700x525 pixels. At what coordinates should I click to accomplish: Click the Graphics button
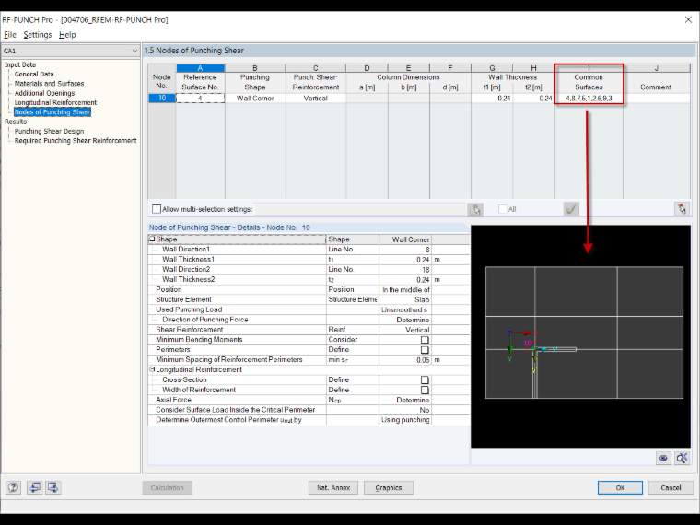click(389, 487)
